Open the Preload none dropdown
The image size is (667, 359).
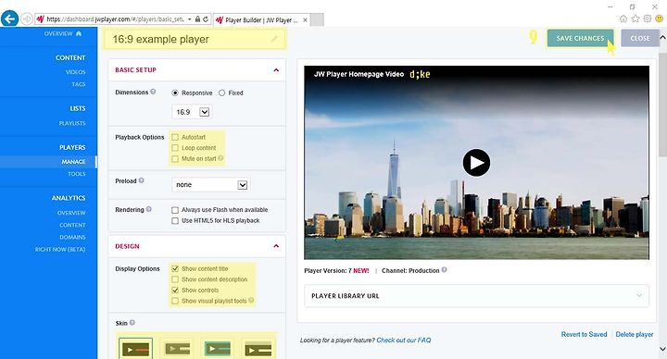point(210,185)
